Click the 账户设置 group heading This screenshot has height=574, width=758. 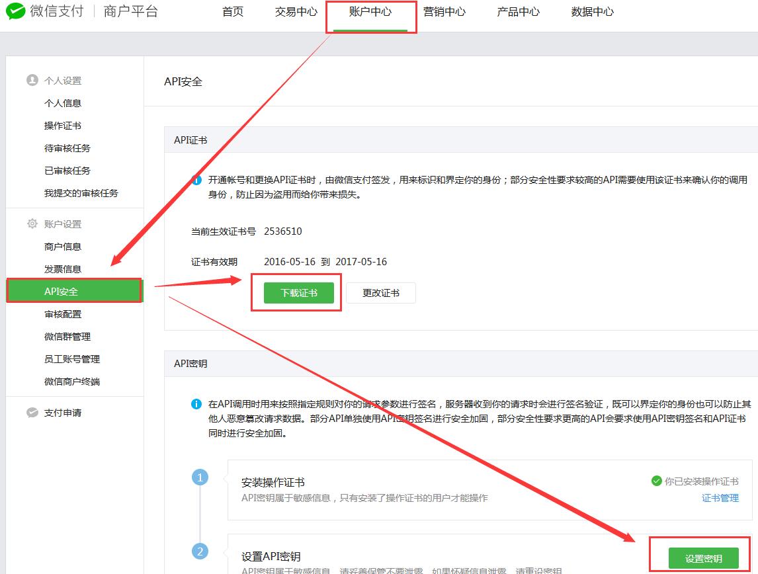coord(63,224)
